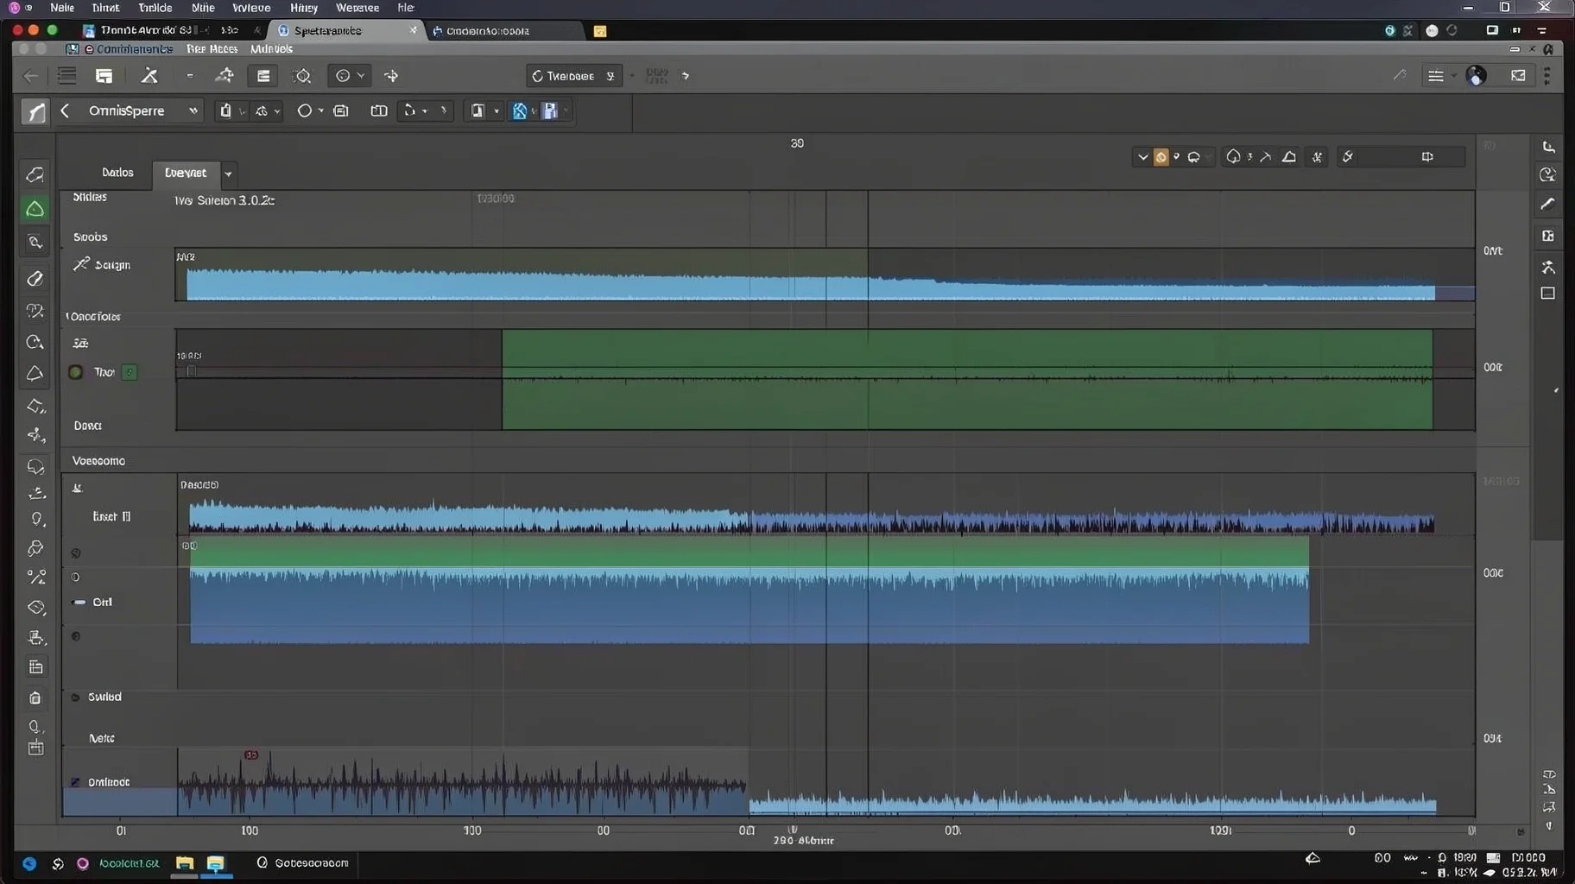Click the white stacked windows toolbar icon

104,76
